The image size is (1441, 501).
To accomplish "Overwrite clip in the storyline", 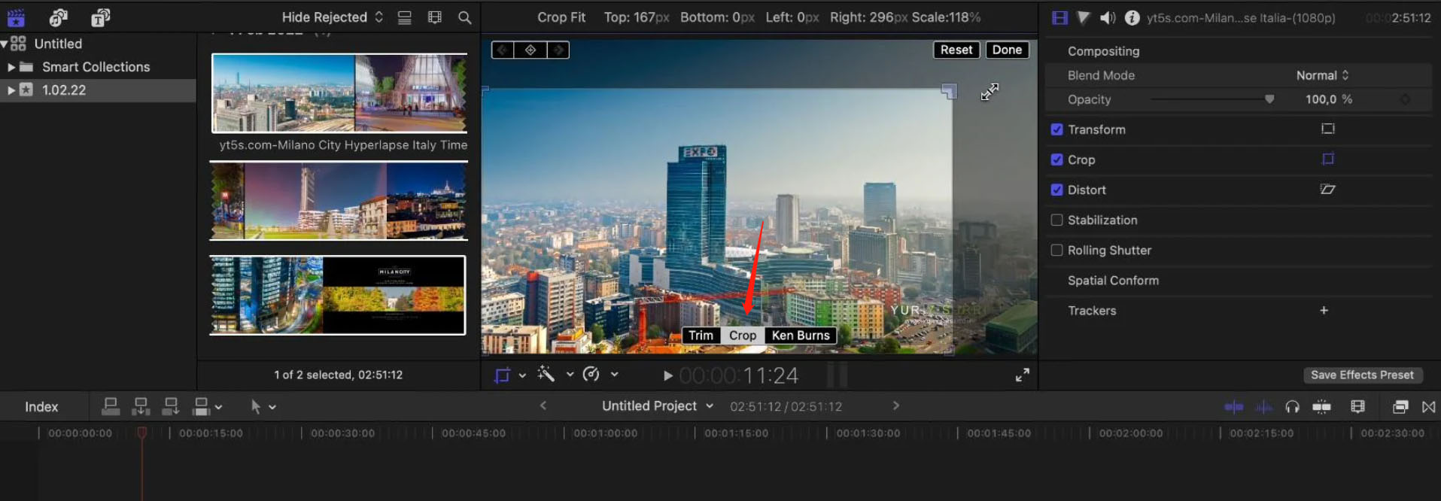I will [201, 407].
